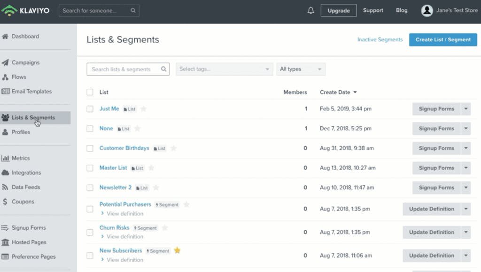Open the Customer Birthdays list link
The image size is (481, 272).
coord(124,148)
